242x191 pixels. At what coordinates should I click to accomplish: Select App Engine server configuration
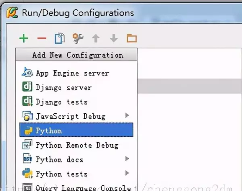[76, 73]
